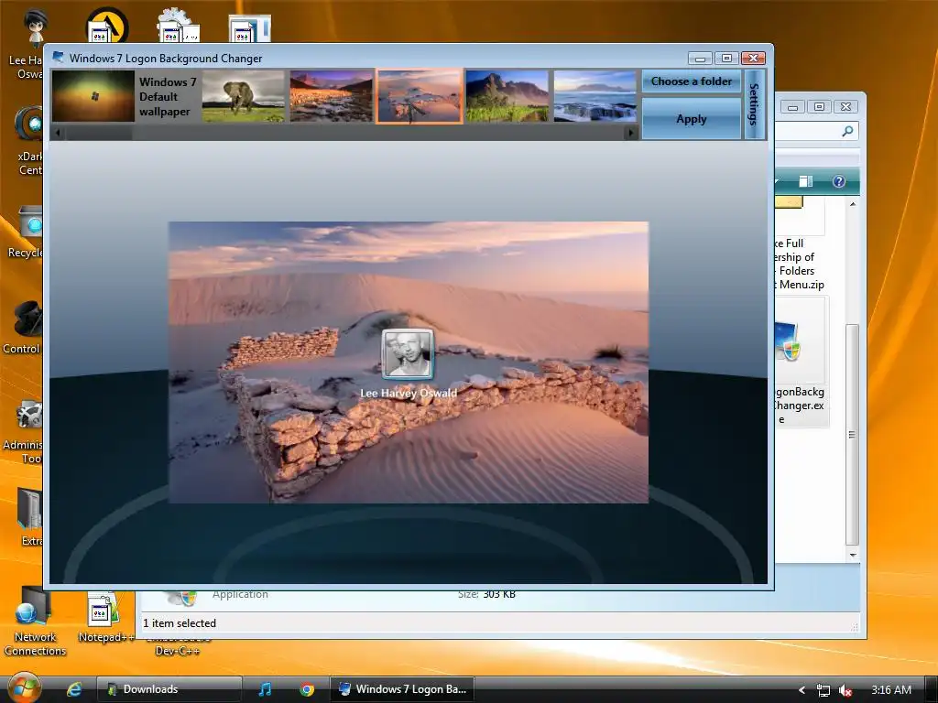Maximize the Logon Background Changer window

coord(726,58)
